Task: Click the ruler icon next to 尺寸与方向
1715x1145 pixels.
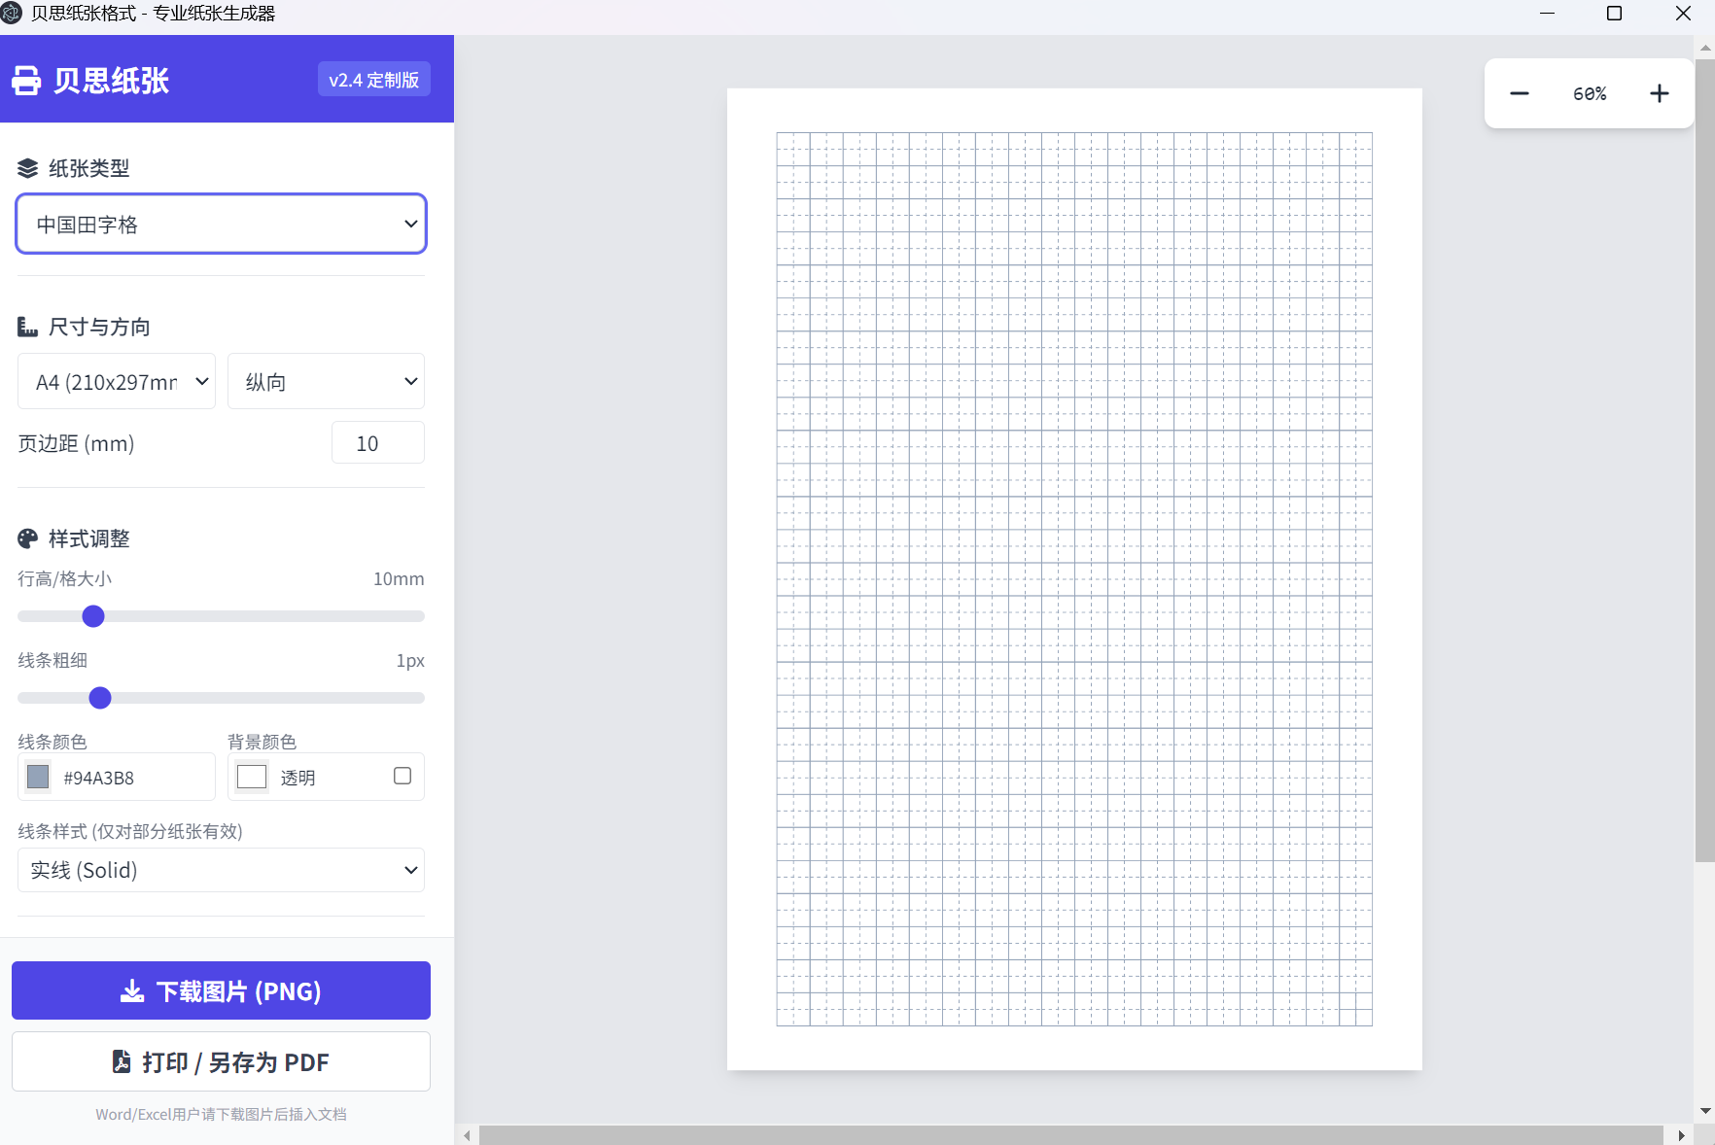Action: pos(27,327)
